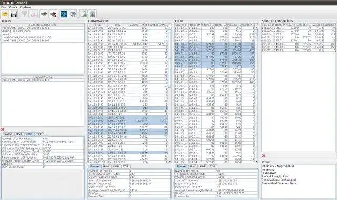Screen dimensions: 337x200
Task: Select UDP tab under Conversations table
Action: click(x=116, y=166)
